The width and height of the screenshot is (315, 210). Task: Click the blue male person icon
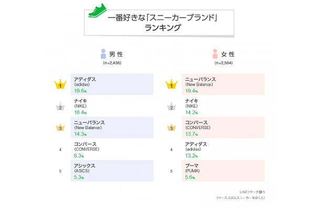[x=103, y=54]
